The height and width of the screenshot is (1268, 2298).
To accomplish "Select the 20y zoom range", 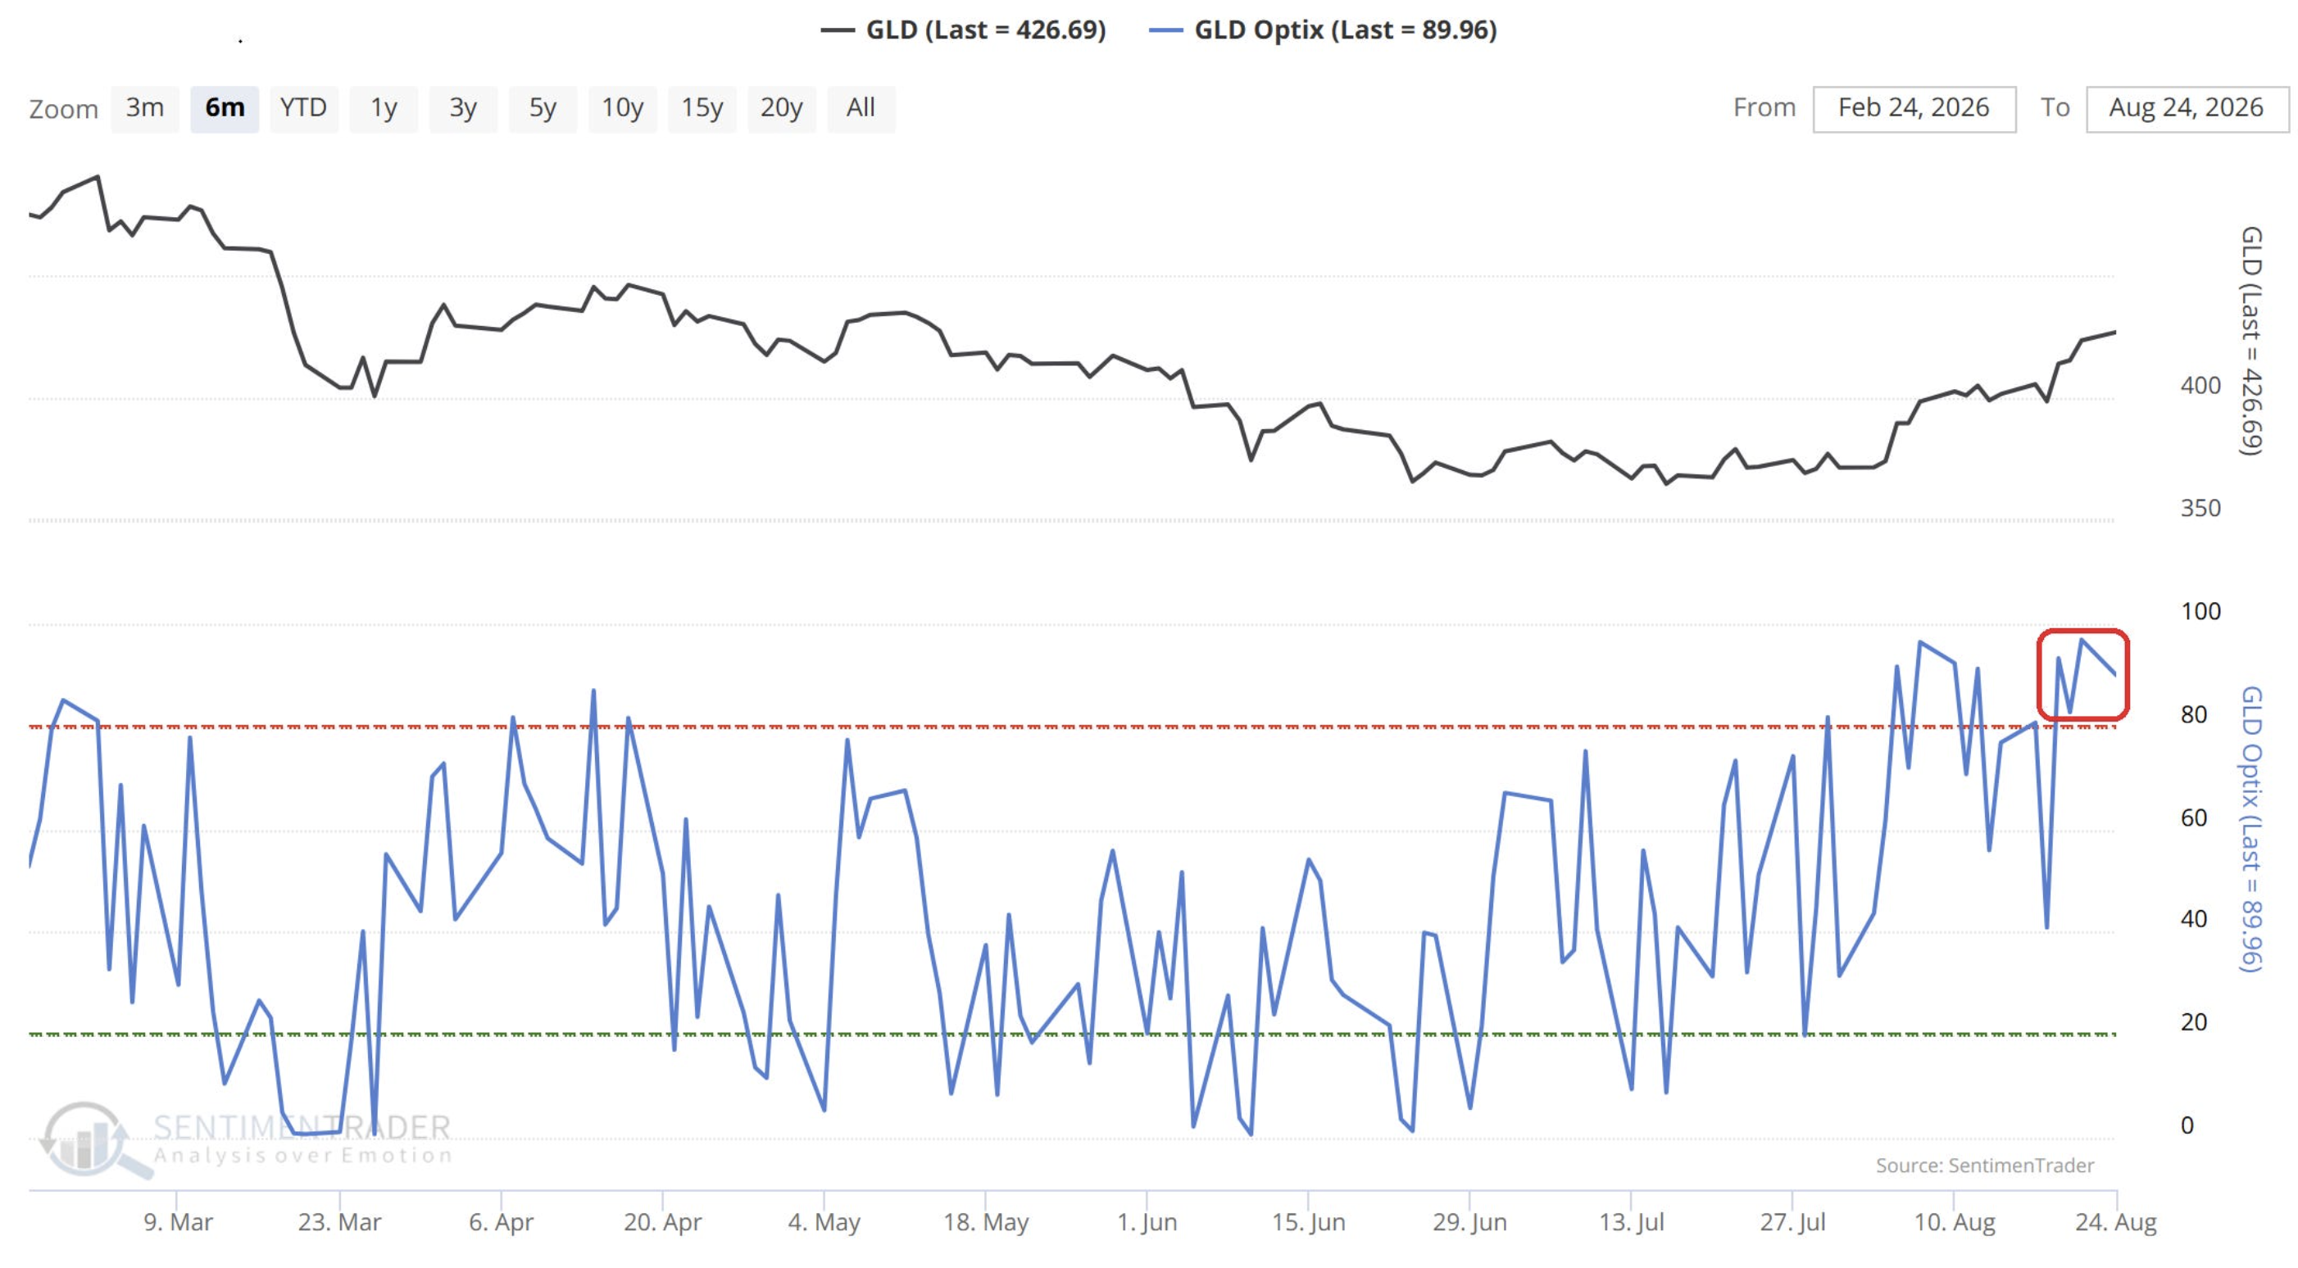I will coord(782,109).
